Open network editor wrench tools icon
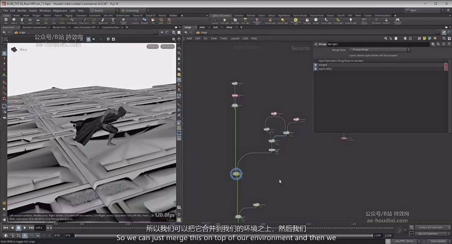Viewport: 452px width, 244px height. tap(385, 38)
